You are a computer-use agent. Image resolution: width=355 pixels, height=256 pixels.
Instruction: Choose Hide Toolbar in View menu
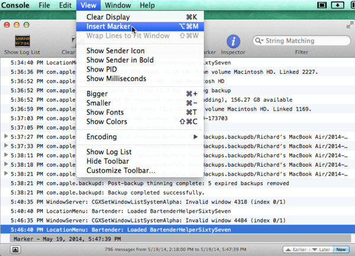click(x=140, y=161)
